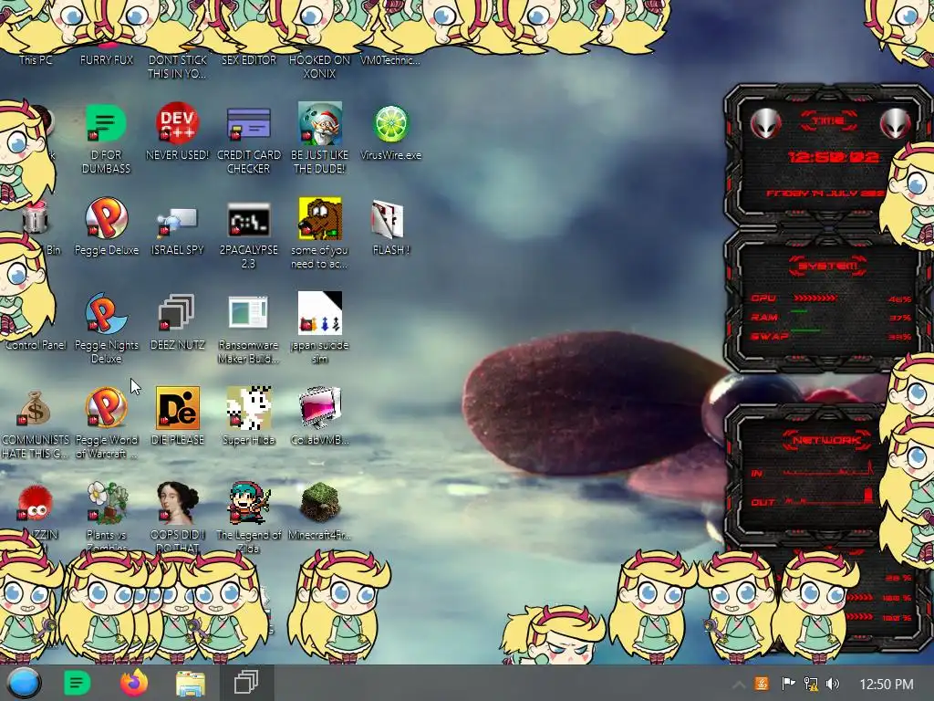
Task: Select the Peggle Deluxe icon
Action: pos(106,218)
